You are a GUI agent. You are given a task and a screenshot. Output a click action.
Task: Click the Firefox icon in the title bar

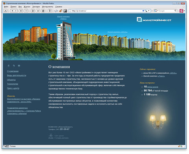tap(4, 3)
